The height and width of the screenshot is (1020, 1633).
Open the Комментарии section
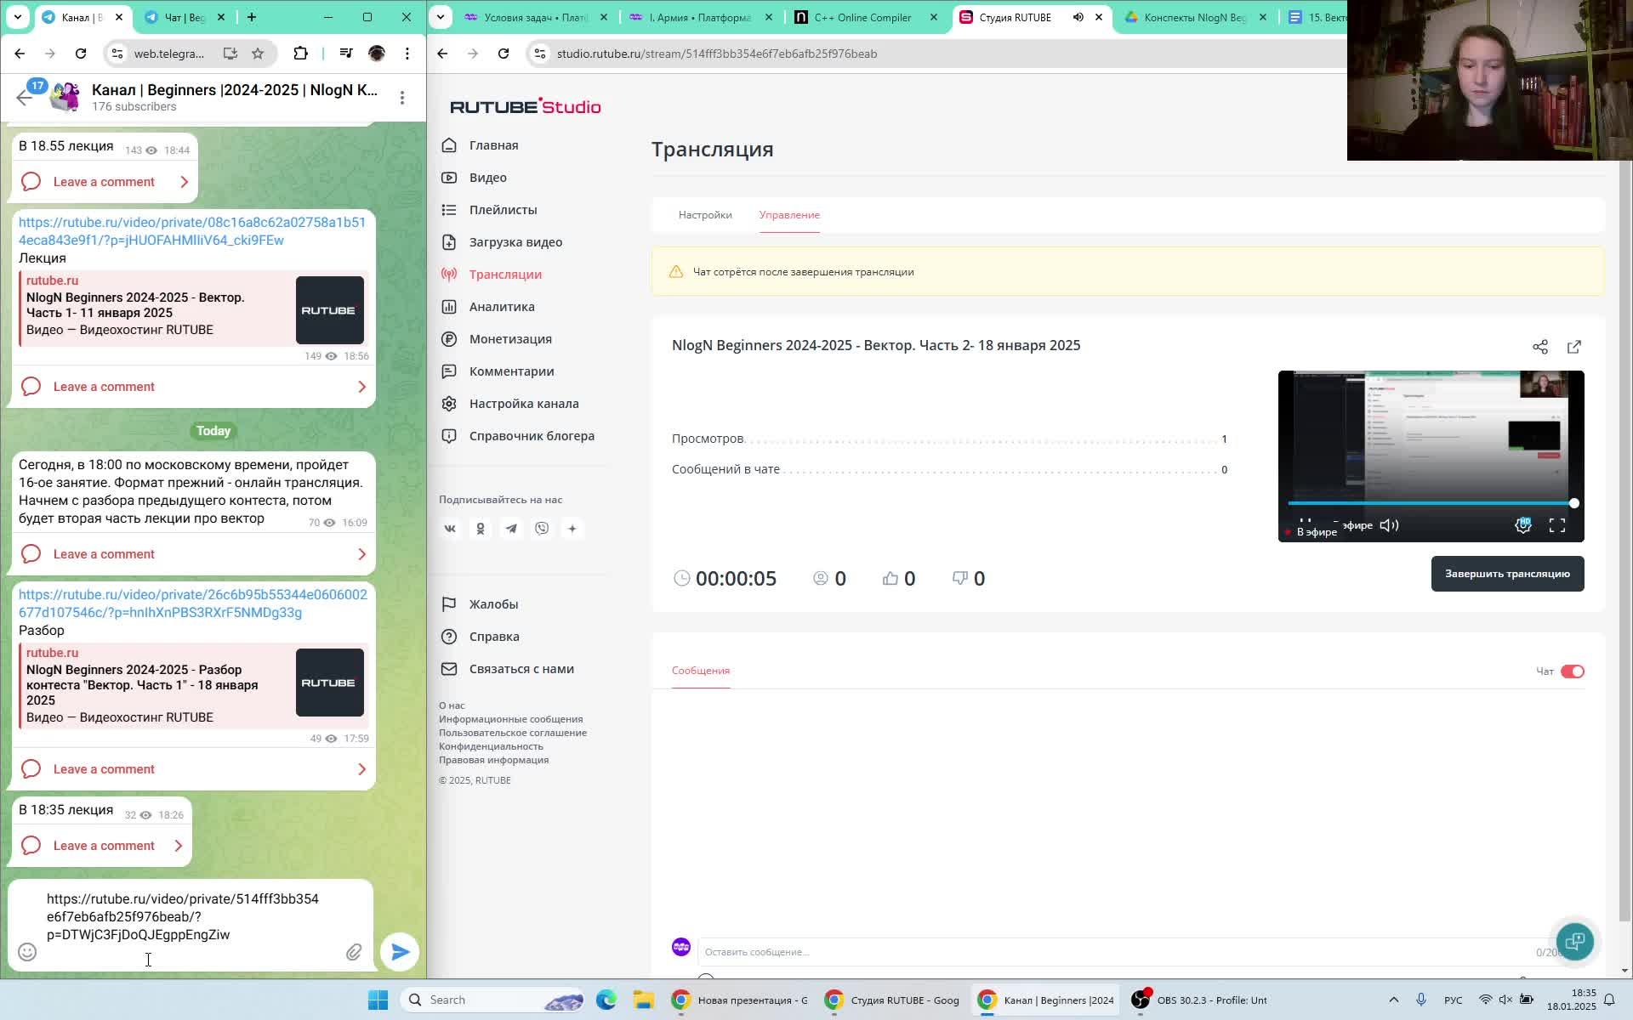tap(510, 371)
